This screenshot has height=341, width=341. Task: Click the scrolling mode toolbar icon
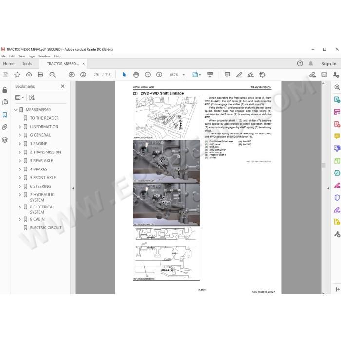(210, 75)
